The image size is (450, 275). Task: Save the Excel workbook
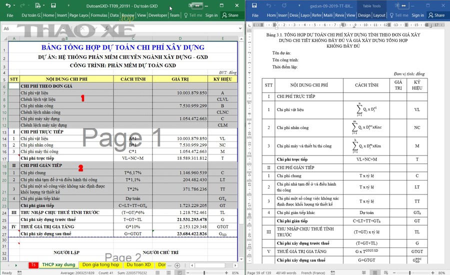(53, 5)
